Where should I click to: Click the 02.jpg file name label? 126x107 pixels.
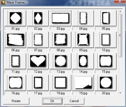pyautogui.click(x=38, y=29)
